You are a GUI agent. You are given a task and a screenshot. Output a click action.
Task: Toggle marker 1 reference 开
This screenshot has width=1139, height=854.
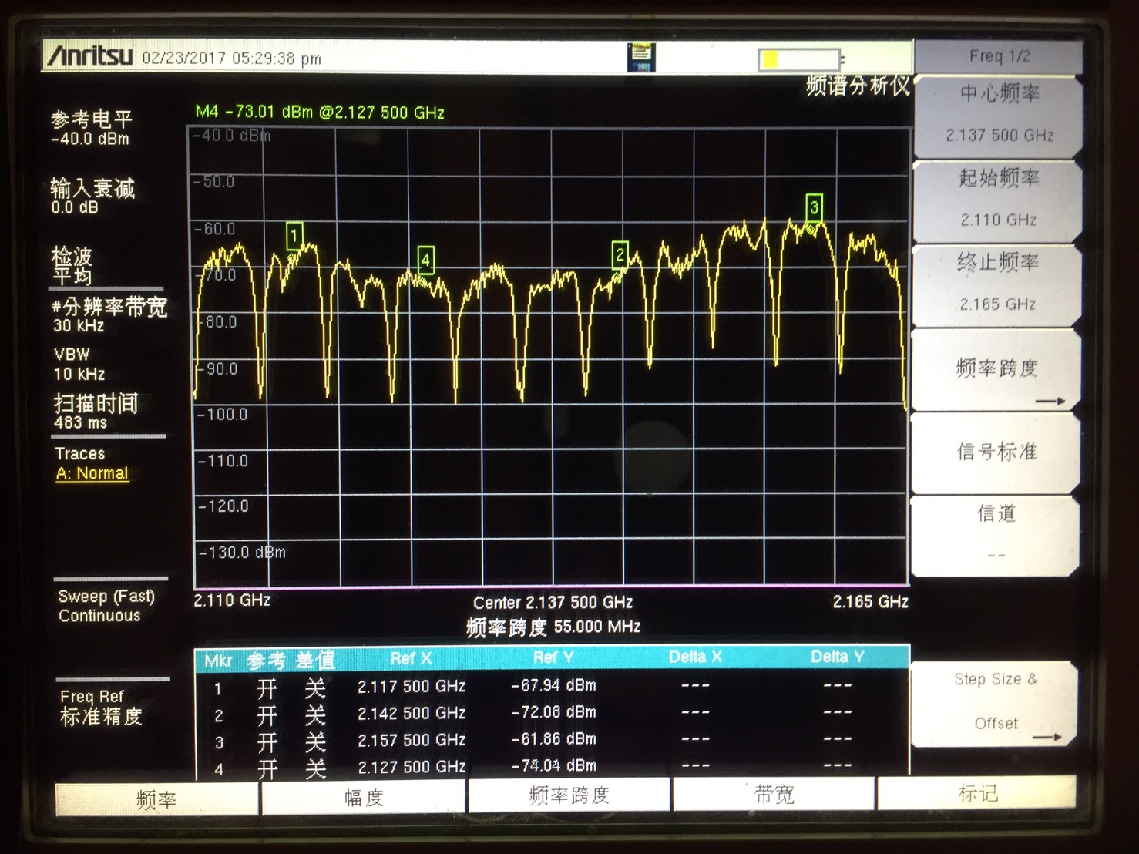click(267, 688)
